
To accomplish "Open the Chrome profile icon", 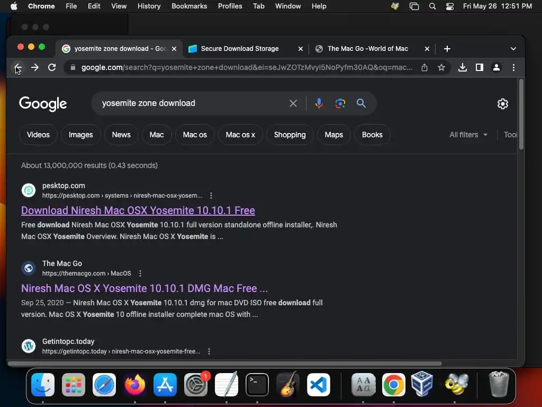I will pyautogui.click(x=496, y=67).
